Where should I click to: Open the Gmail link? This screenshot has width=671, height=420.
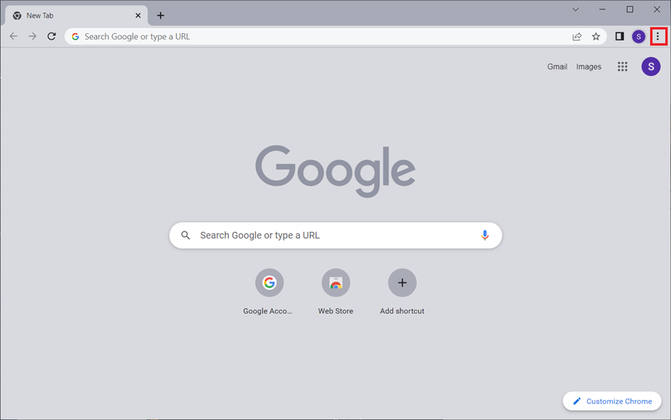pos(557,66)
